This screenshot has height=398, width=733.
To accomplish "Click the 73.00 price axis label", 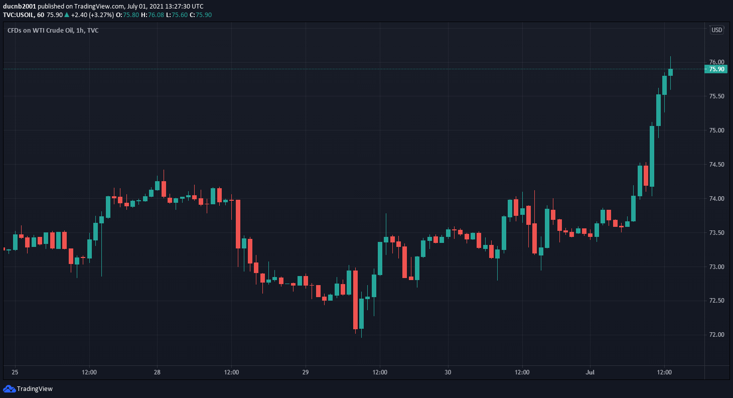I will coord(716,267).
